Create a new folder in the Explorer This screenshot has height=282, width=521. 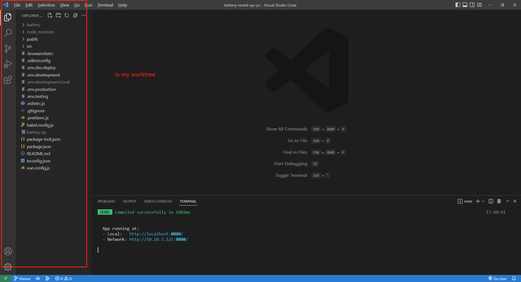[x=58, y=15]
